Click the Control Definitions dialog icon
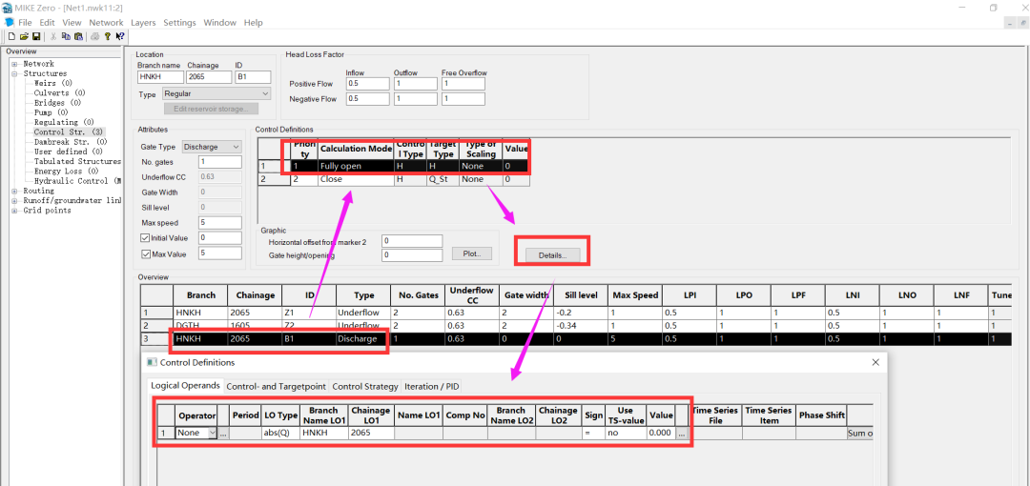The width and height of the screenshot is (1030, 486). pyautogui.click(x=153, y=362)
